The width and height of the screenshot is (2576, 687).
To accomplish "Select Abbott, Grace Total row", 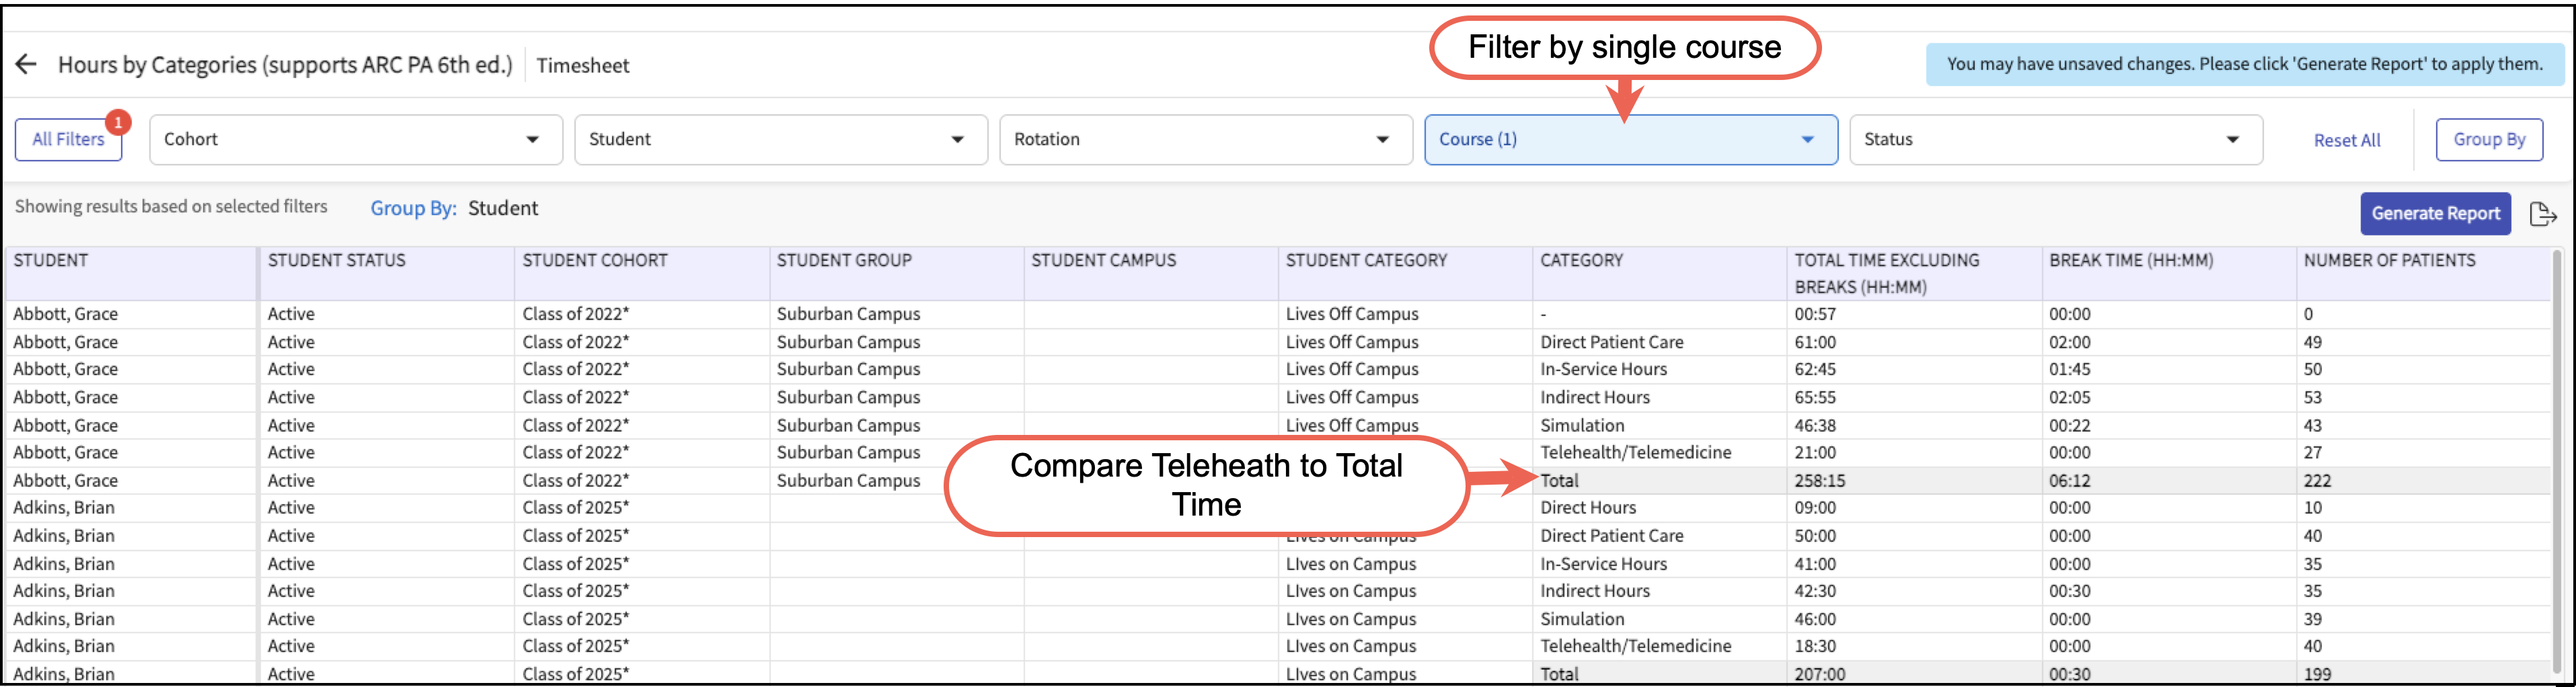I will point(1559,481).
